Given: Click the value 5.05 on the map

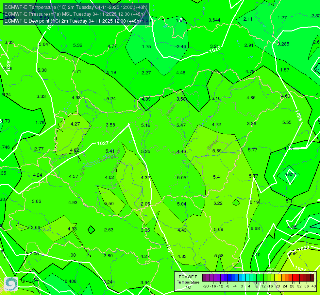Looking at the screenshot, I should click(181, 178).
